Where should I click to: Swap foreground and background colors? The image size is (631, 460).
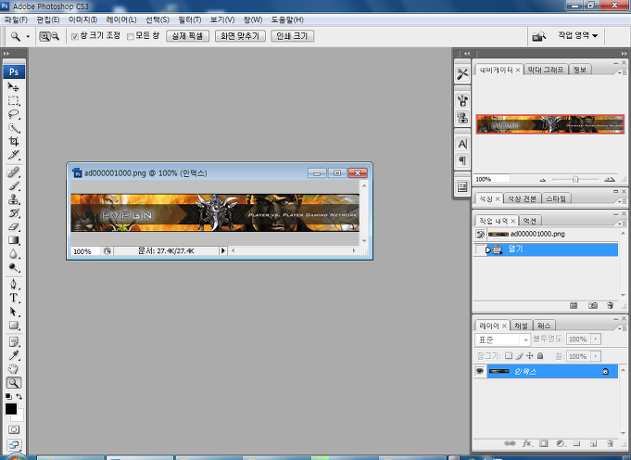[19, 396]
